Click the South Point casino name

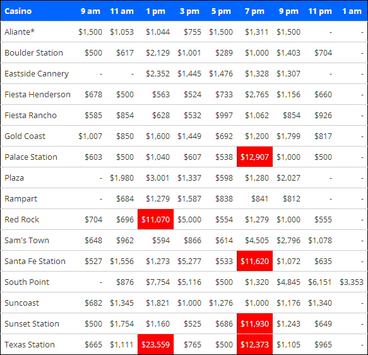coord(27,282)
